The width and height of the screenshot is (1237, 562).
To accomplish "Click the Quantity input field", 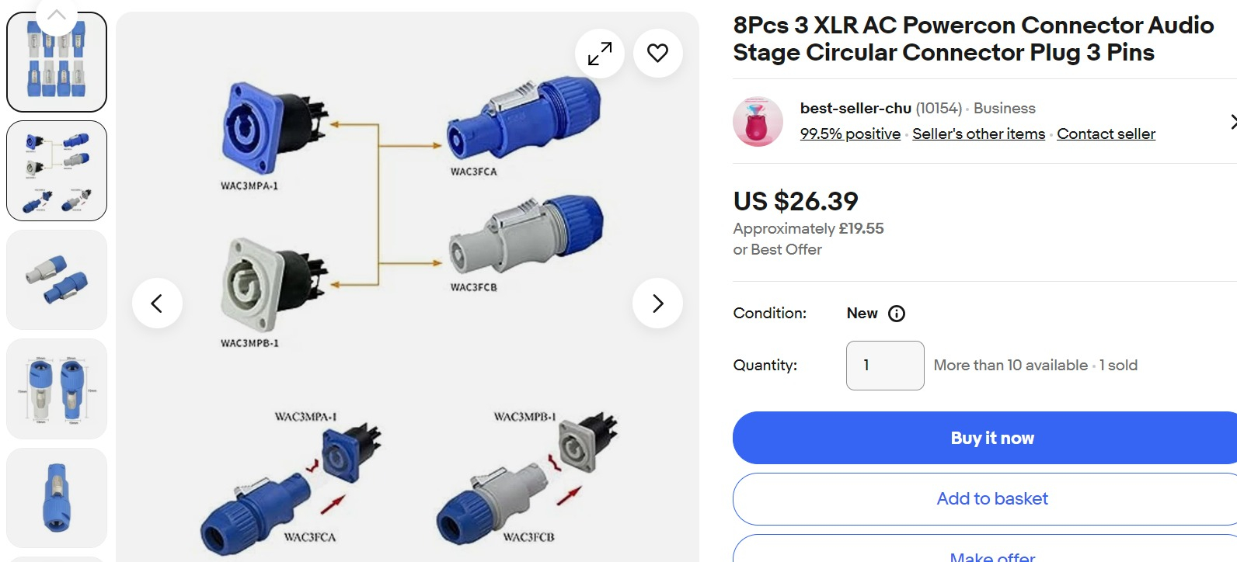I will tap(884, 366).
